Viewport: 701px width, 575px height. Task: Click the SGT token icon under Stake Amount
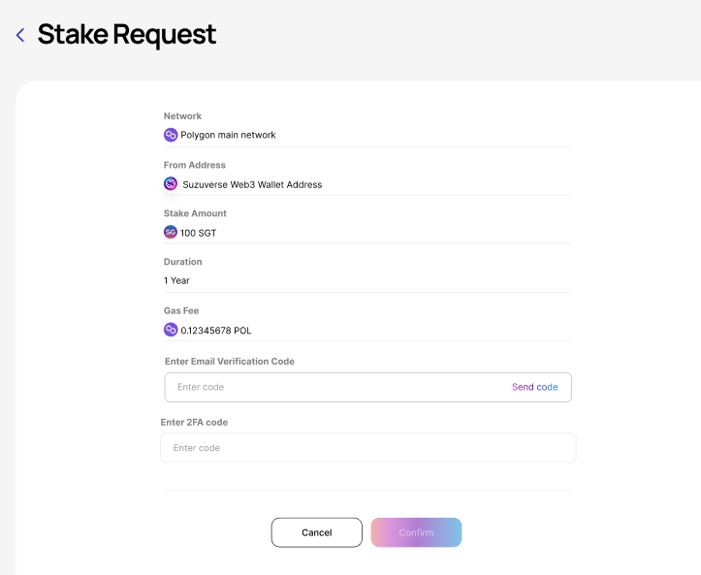[x=171, y=232]
